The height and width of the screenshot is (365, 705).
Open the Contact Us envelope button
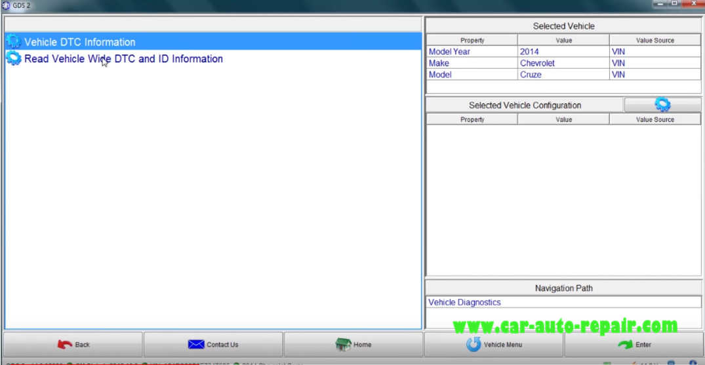(x=213, y=345)
